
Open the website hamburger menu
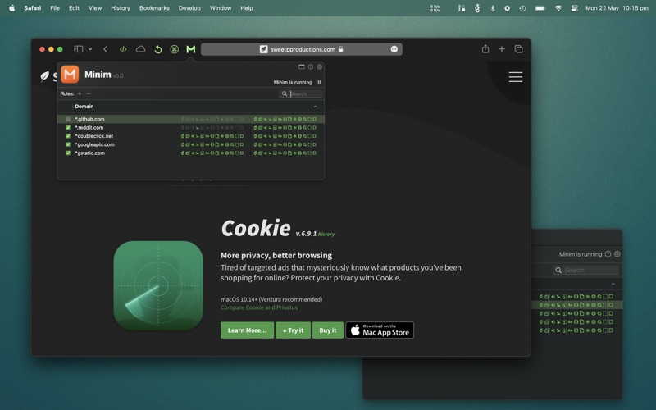516,77
